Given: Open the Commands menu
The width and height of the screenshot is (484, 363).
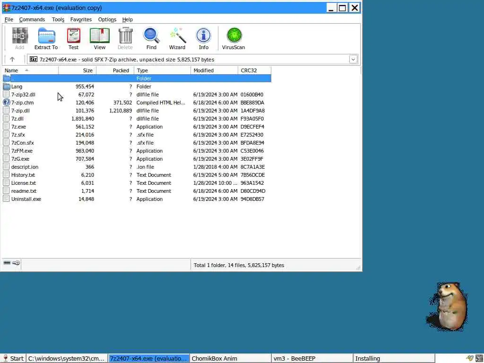Looking at the screenshot, I should [32, 19].
